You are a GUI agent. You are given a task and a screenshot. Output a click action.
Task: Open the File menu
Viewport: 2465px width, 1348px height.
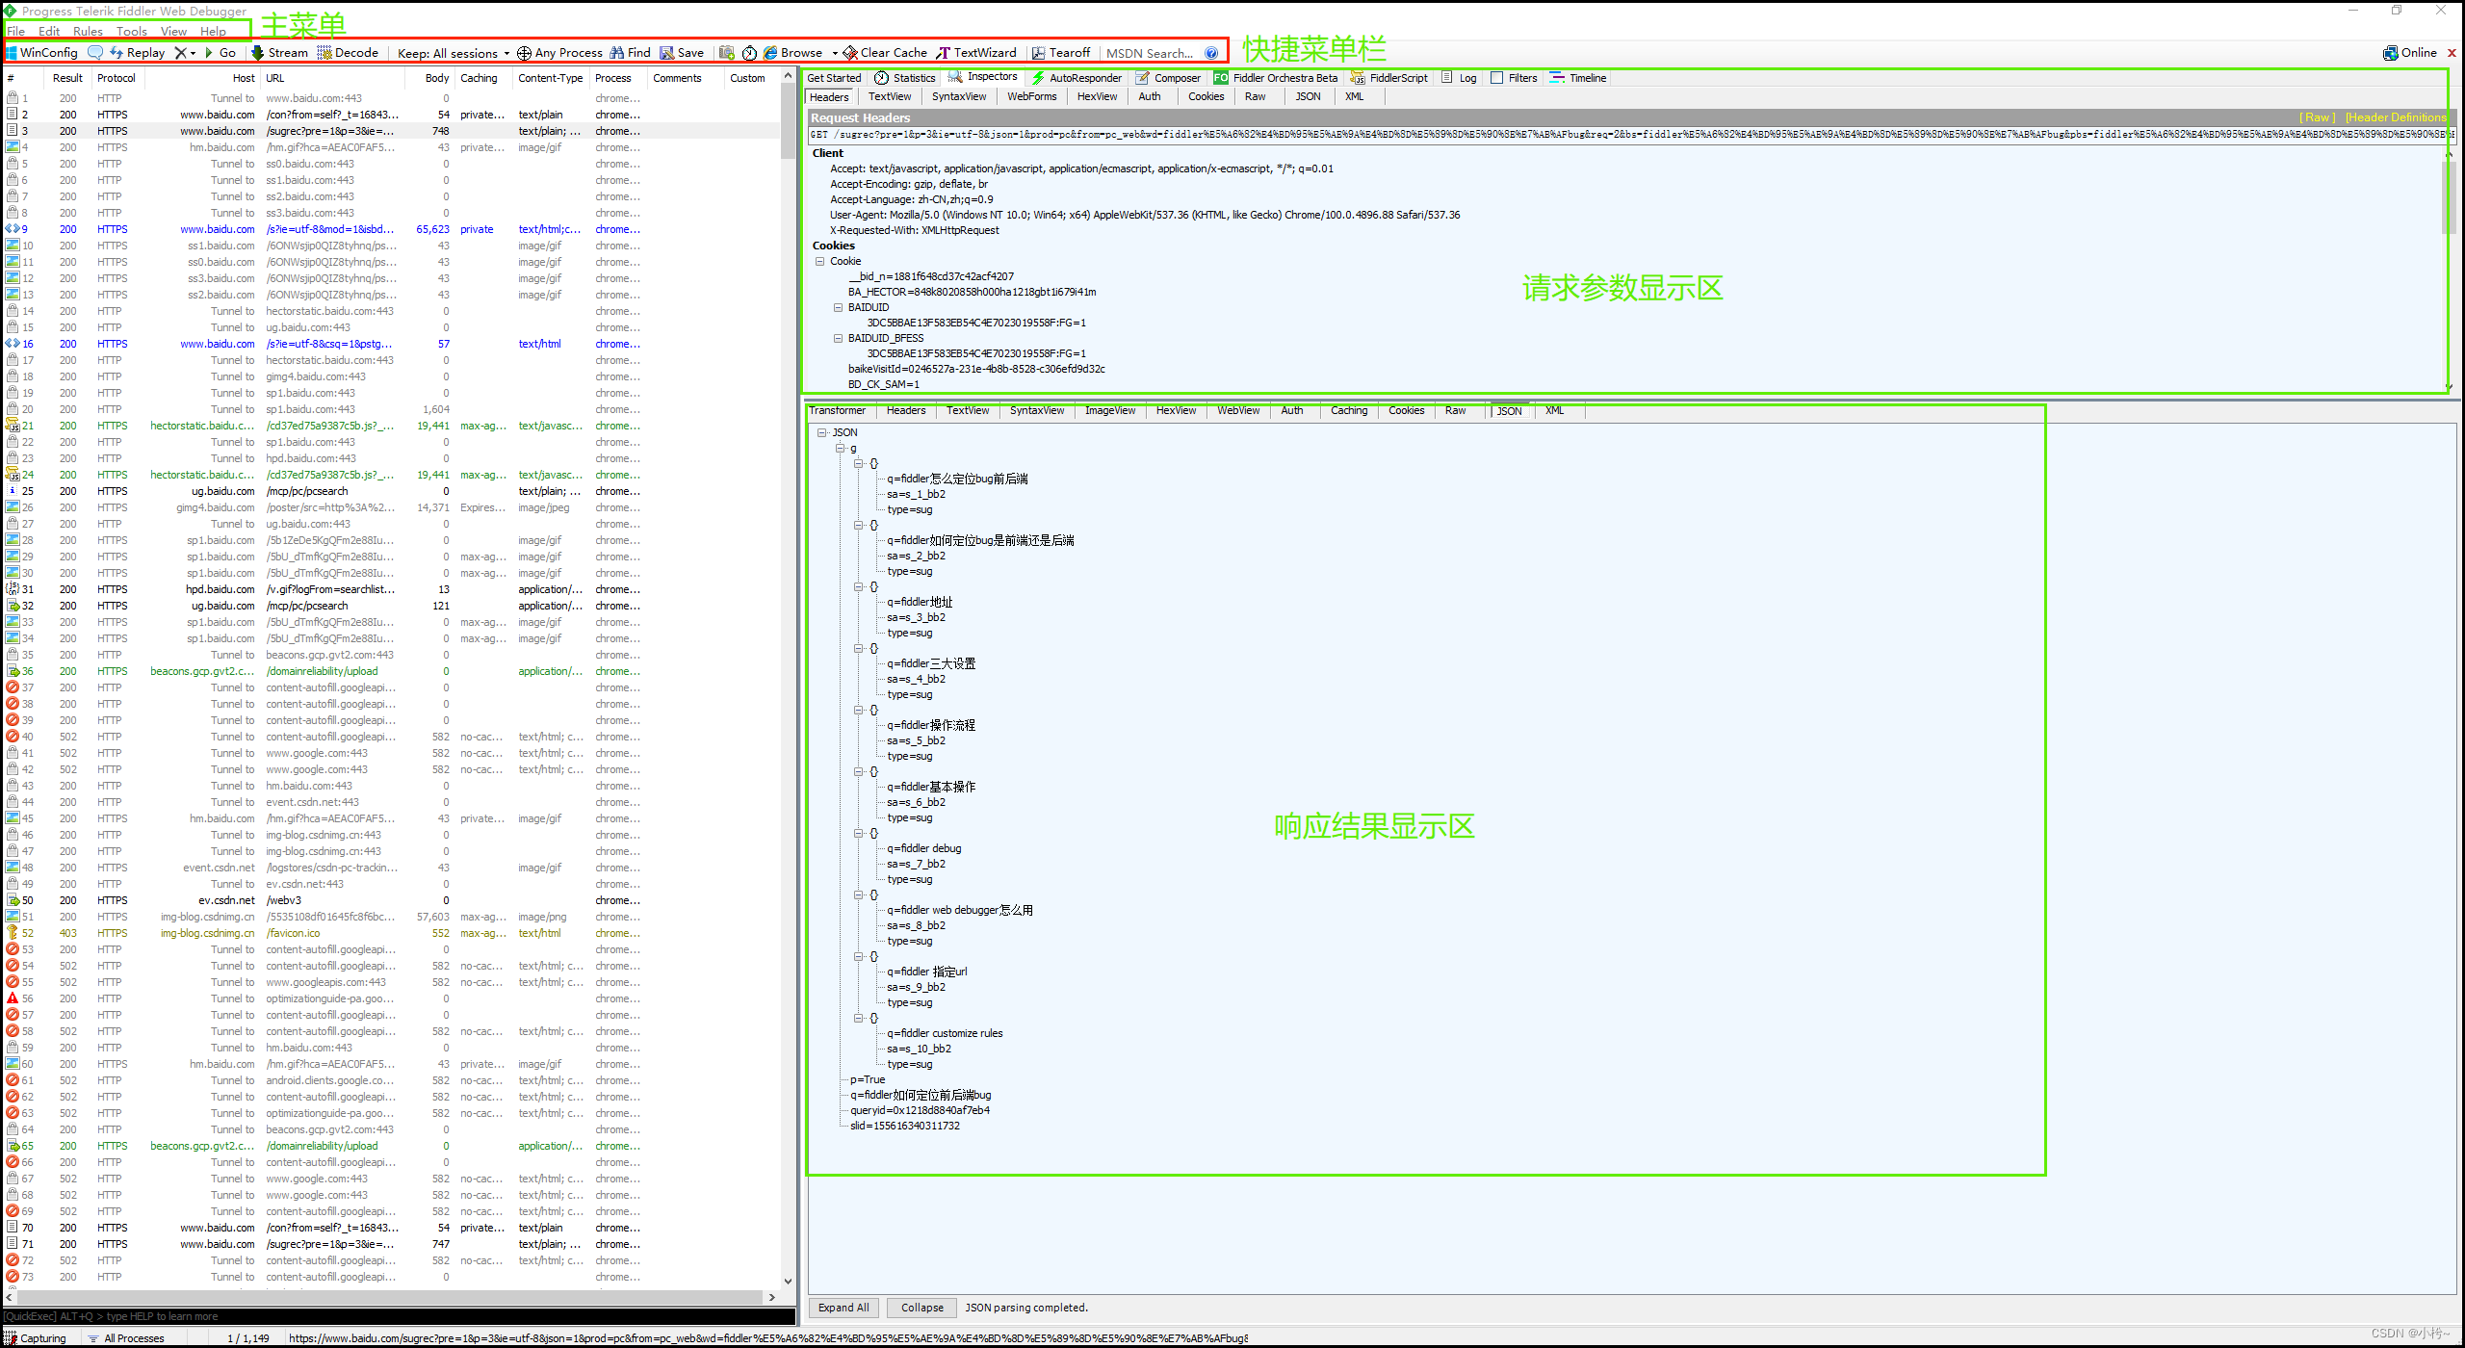coord(16,31)
